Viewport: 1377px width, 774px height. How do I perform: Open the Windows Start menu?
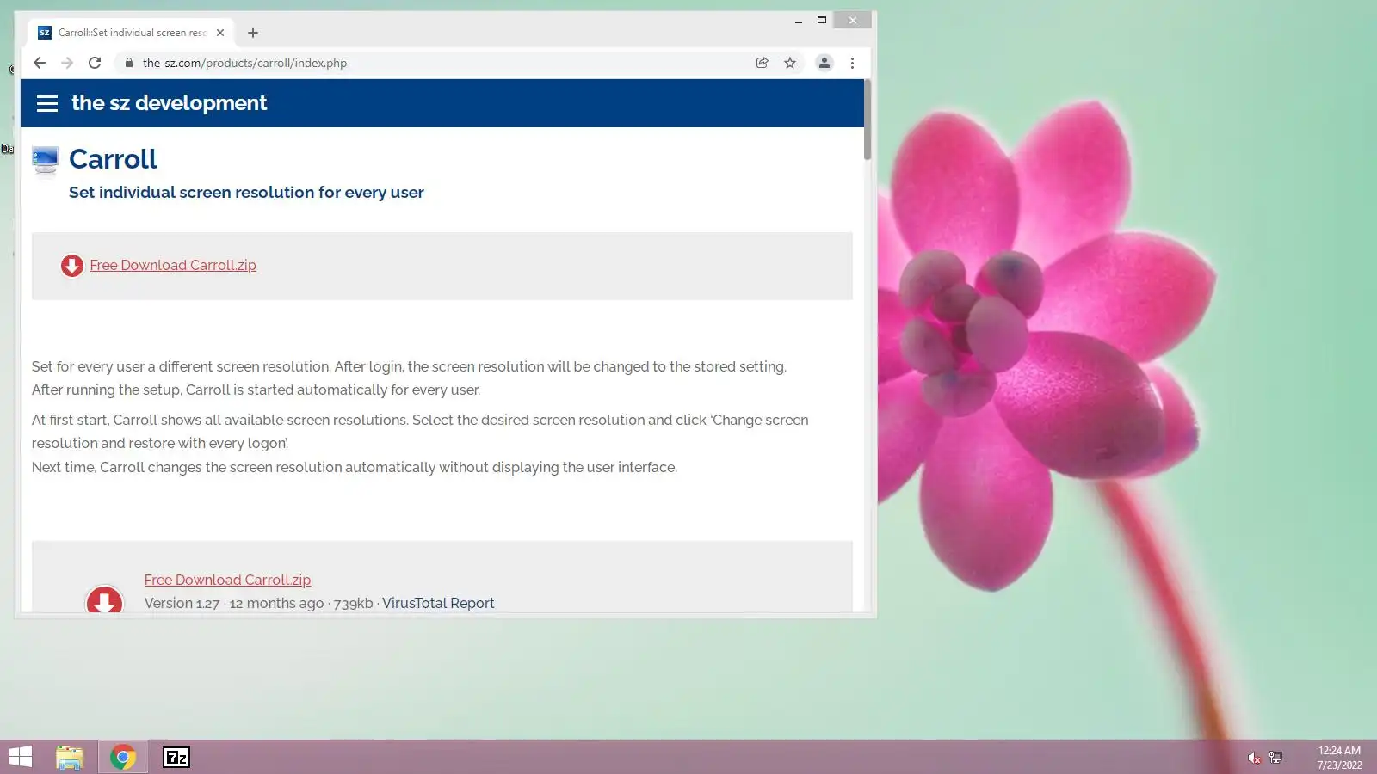coord(21,758)
